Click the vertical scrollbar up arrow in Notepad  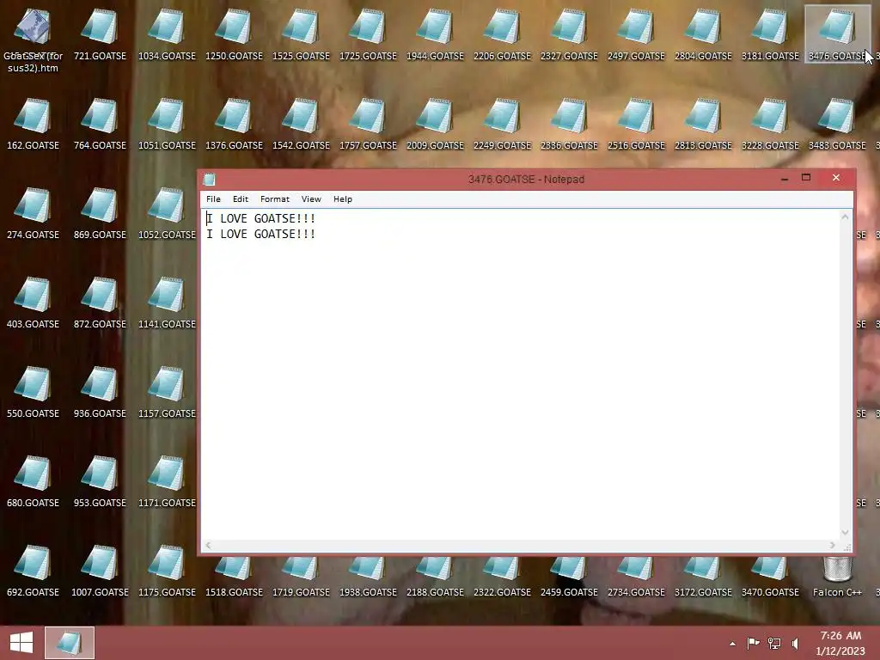[x=846, y=217]
